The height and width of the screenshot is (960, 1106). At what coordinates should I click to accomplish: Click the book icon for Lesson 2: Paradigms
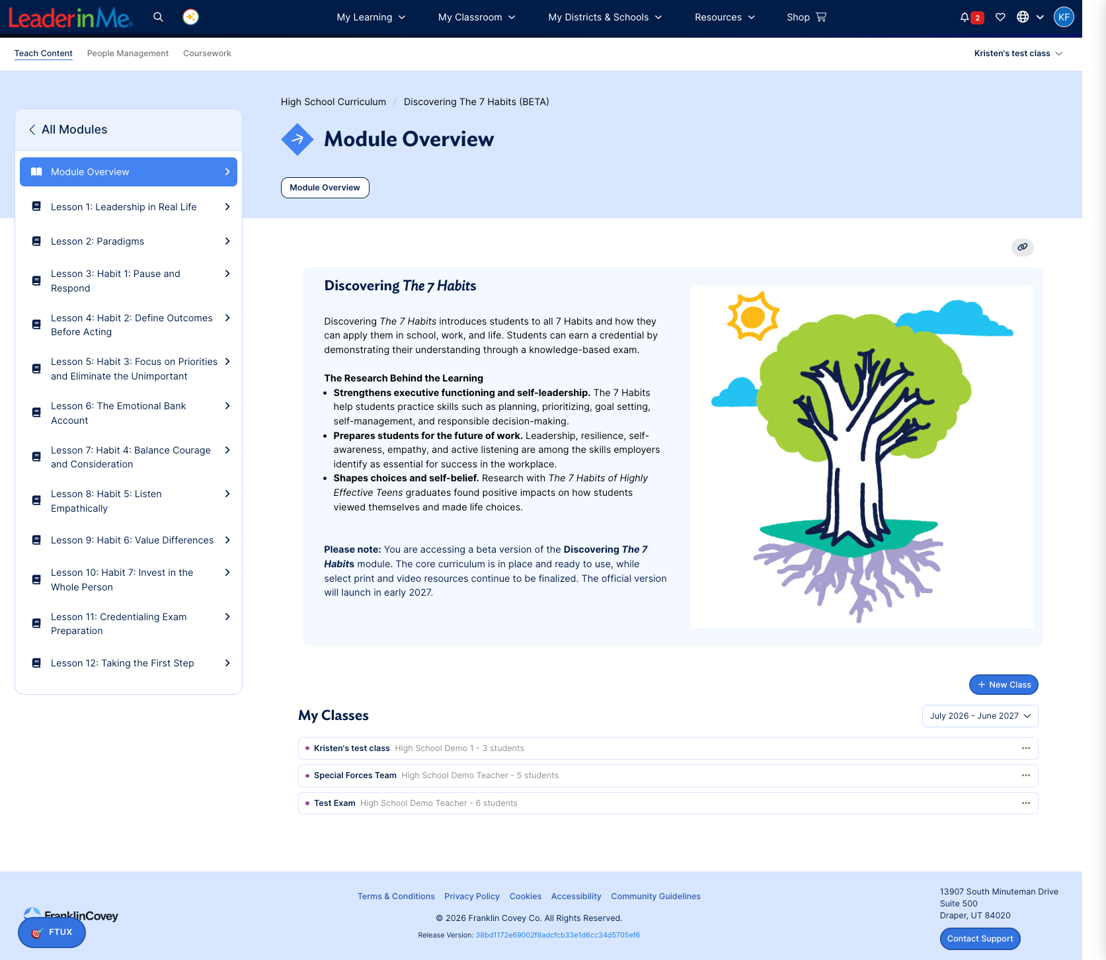37,241
